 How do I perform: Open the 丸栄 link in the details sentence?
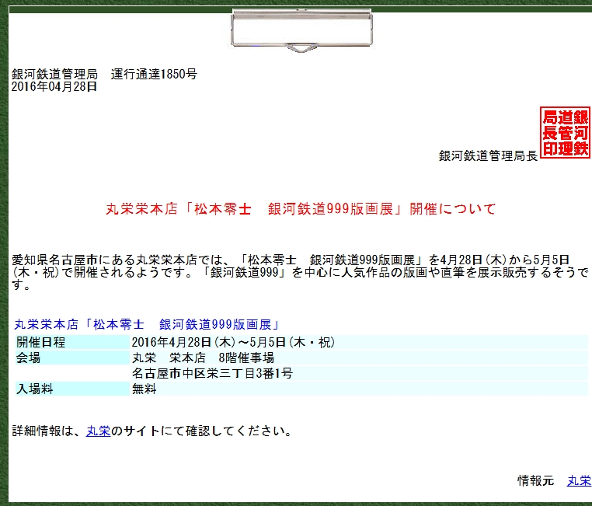pyautogui.click(x=98, y=431)
